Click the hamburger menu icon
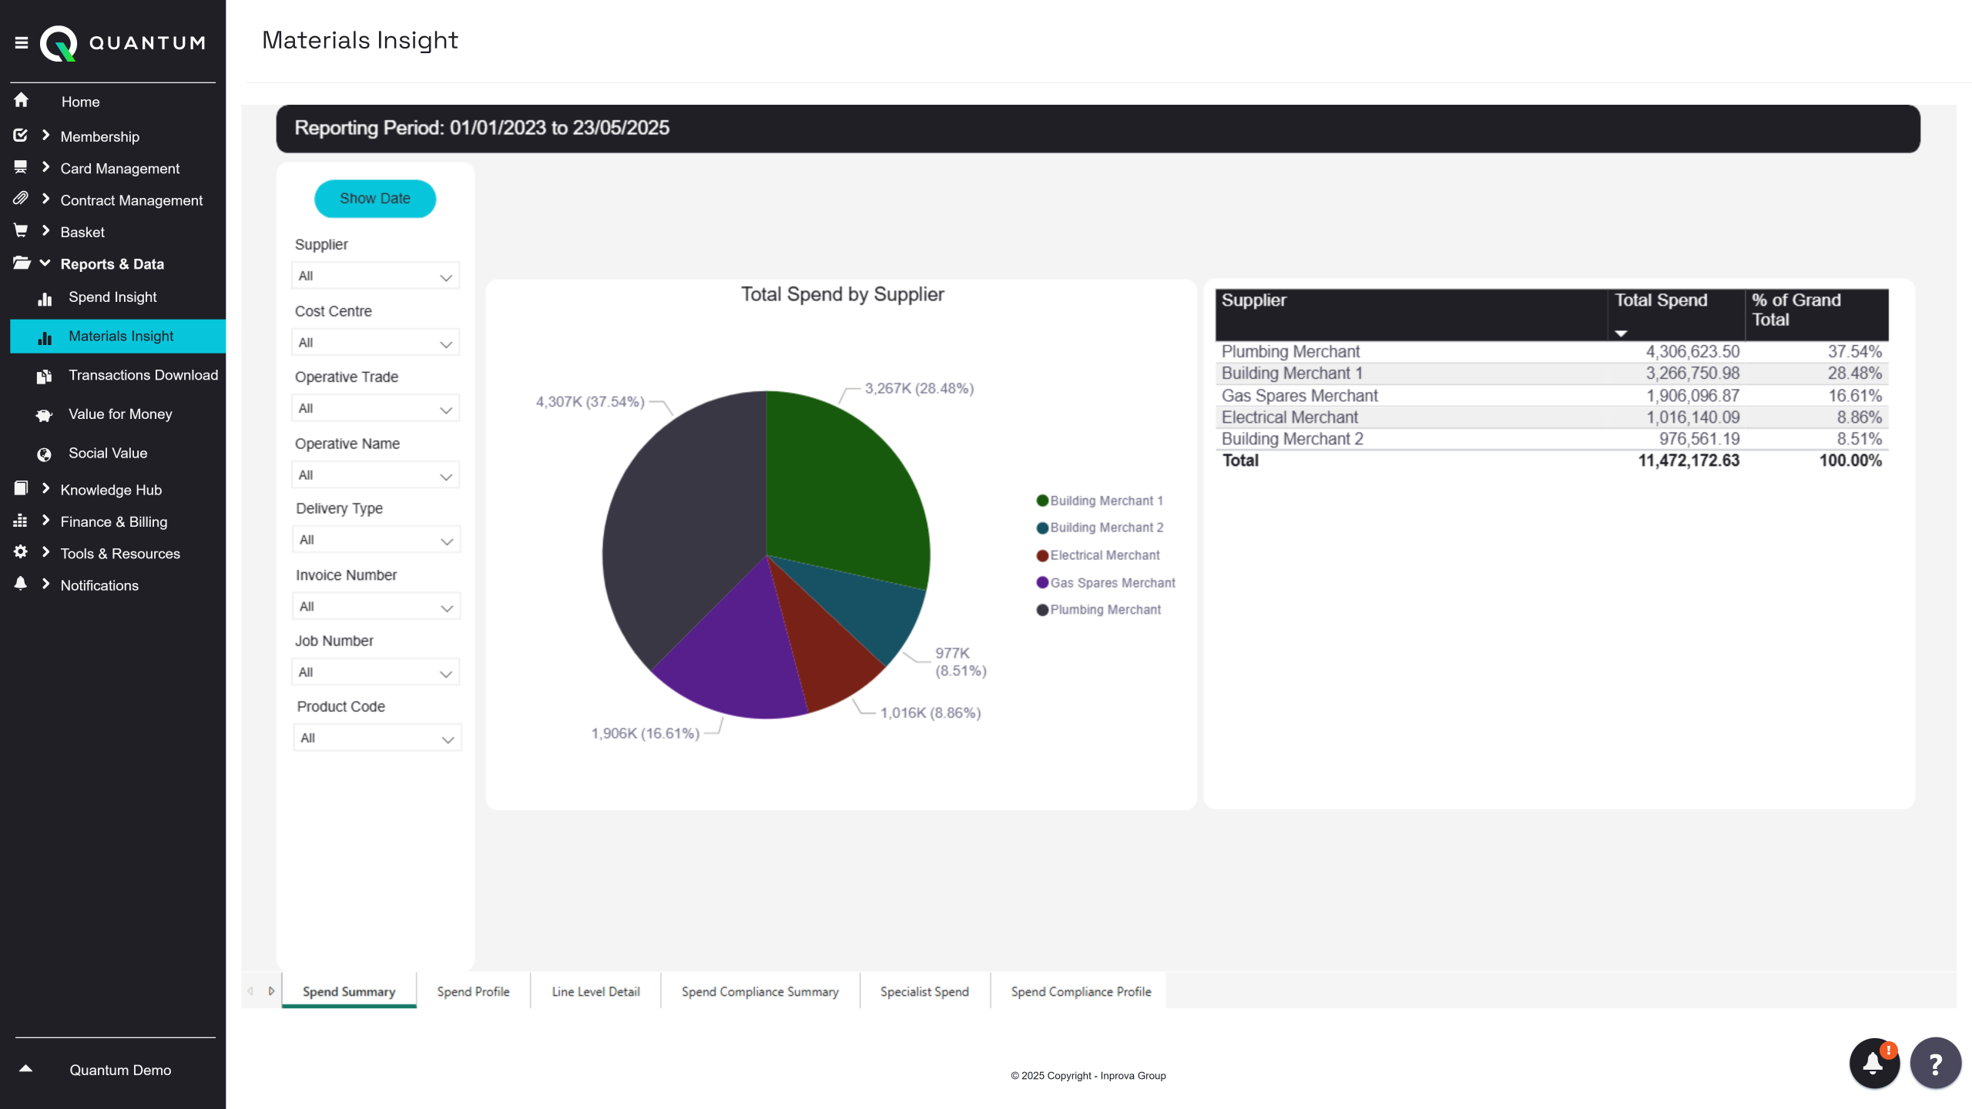The image size is (1972, 1109). [x=22, y=43]
